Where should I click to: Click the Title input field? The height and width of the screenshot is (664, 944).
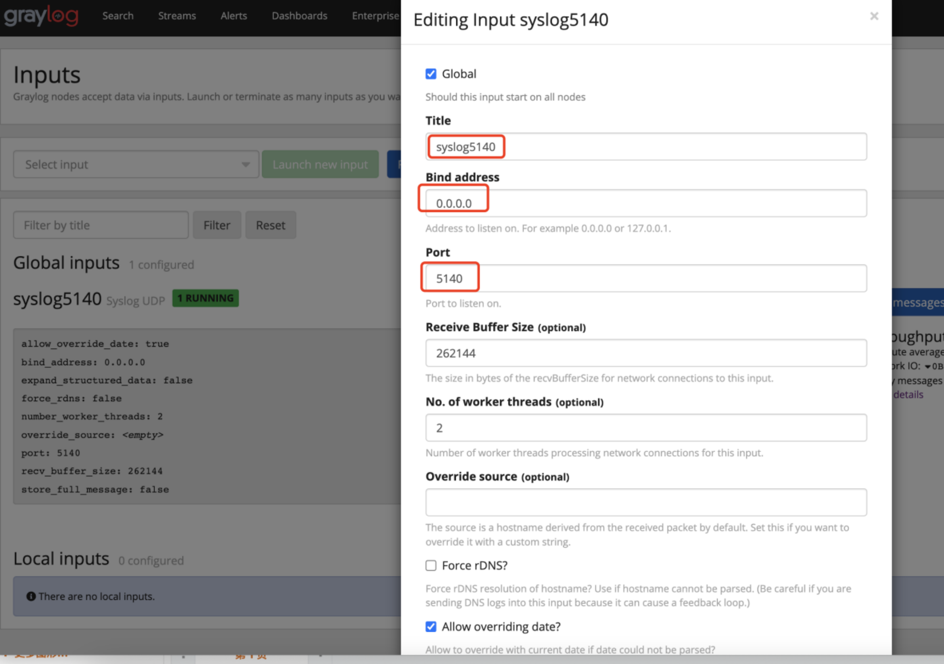click(645, 147)
